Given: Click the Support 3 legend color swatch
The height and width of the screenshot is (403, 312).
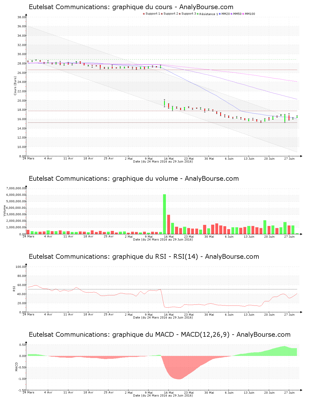Looking at the screenshot, I should [180, 14].
